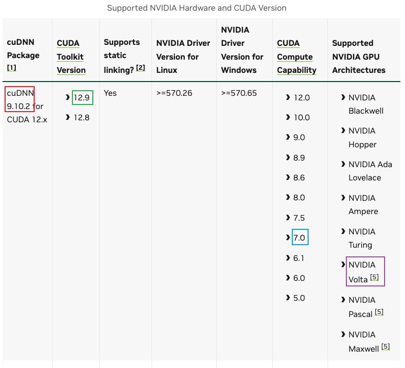The width and height of the screenshot is (405, 368).
Task: Click the chevron beside NVIDIA Hopper
Action: coord(343,130)
